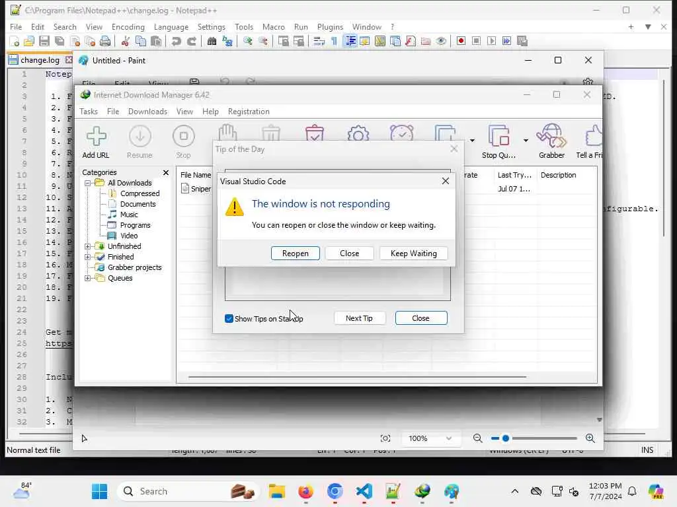Expand the Unfinished category node
This screenshot has width=677, height=507.
point(88,246)
